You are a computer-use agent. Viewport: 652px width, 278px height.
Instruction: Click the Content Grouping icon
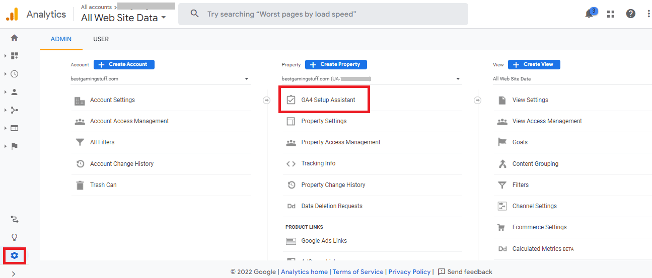pyautogui.click(x=502, y=164)
